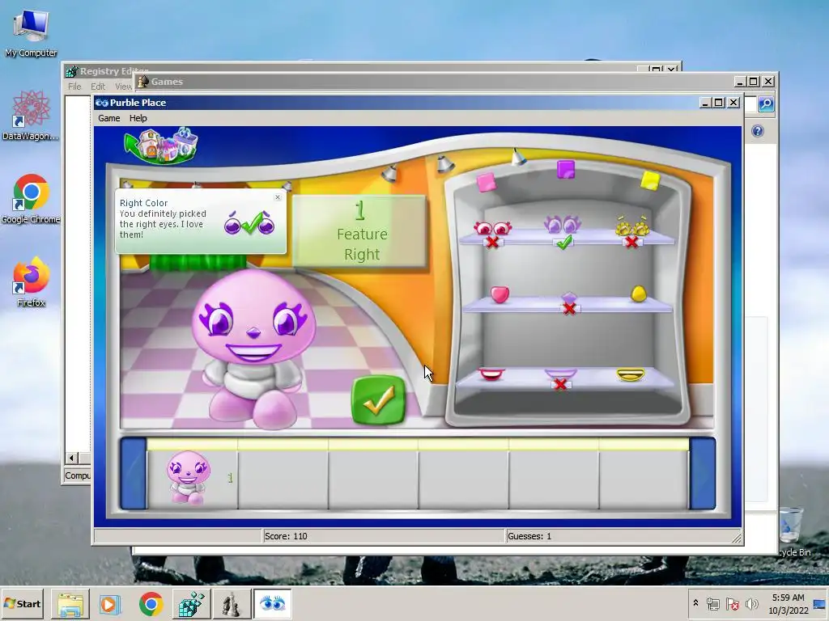Click the taskbar clock 5:59 AM

coord(788,603)
